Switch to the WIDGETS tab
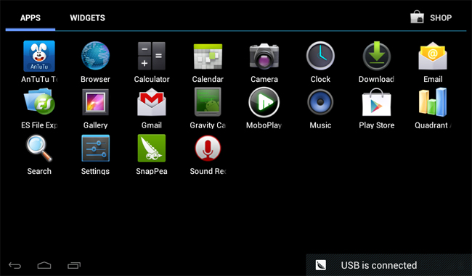This screenshot has width=472, height=276. click(88, 18)
